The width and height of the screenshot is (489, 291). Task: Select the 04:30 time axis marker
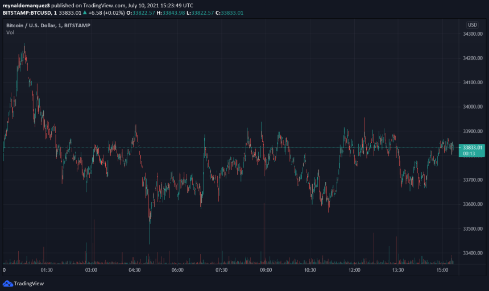pos(134,271)
